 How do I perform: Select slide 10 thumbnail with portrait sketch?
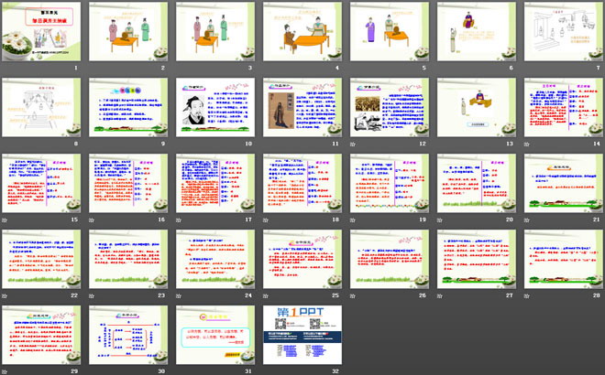tap(215, 107)
